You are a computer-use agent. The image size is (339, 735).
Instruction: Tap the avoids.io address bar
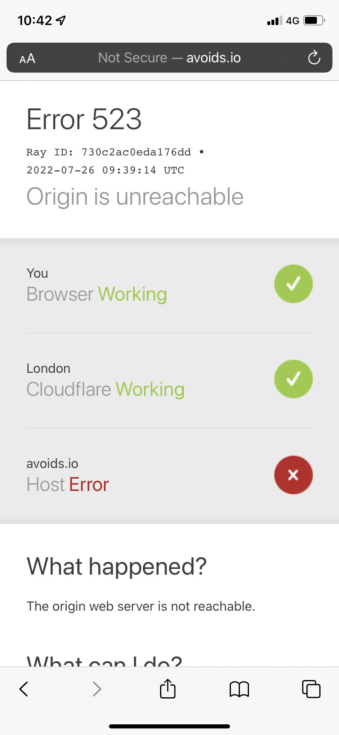click(x=169, y=57)
